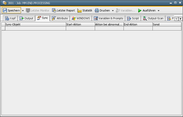Open the WINDOWS tab
The image size is (183, 117).
[x=81, y=18]
